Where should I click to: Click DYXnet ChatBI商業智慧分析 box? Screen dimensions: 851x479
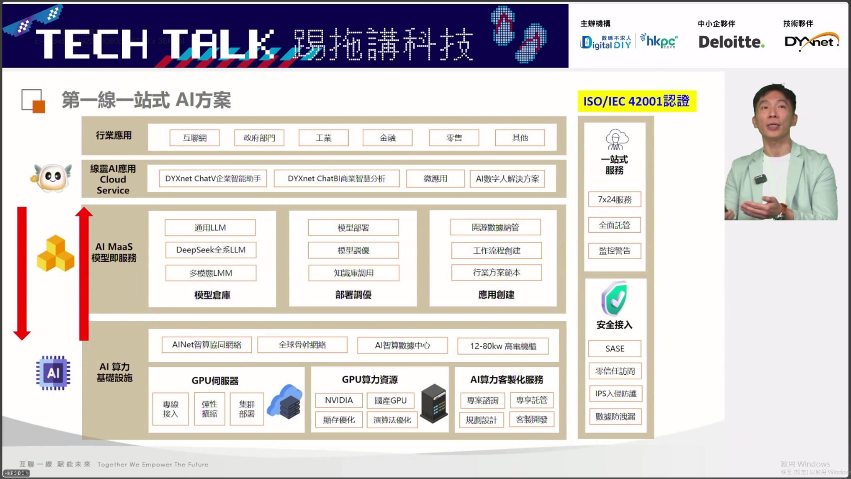pos(337,179)
